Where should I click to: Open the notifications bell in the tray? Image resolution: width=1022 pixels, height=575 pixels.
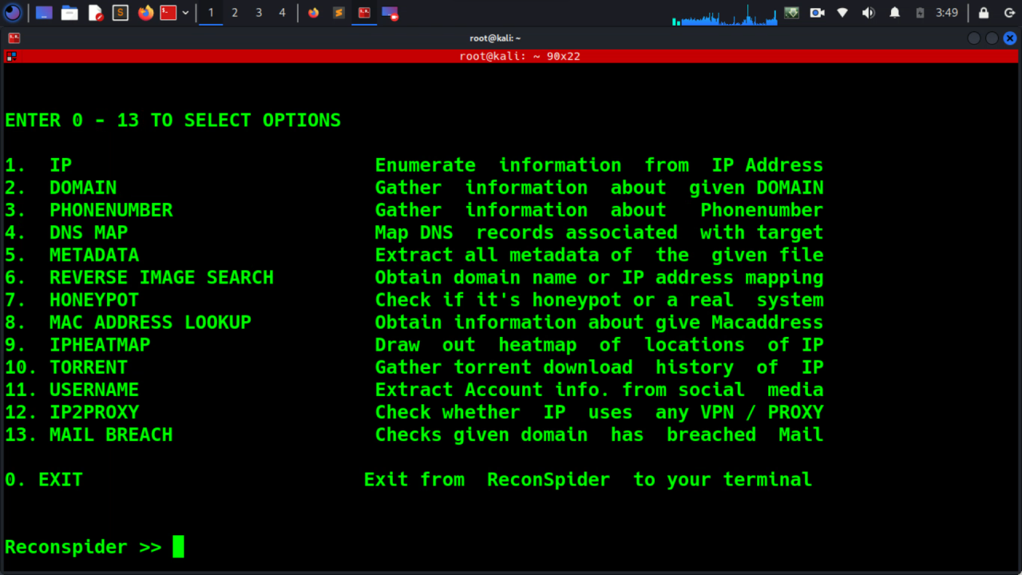pyautogui.click(x=895, y=12)
